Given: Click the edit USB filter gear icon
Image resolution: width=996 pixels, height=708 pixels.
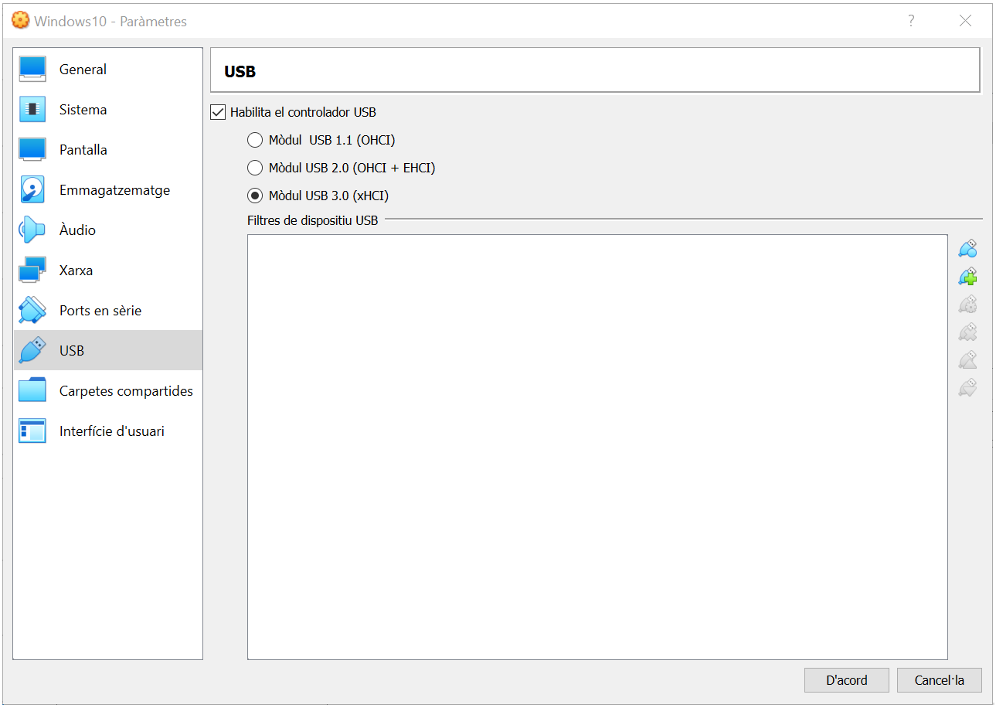Looking at the screenshot, I should [967, 305].
